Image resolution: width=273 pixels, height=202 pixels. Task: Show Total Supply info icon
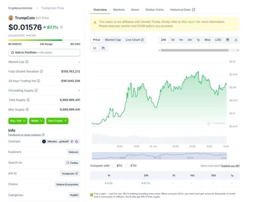(28, 100)
